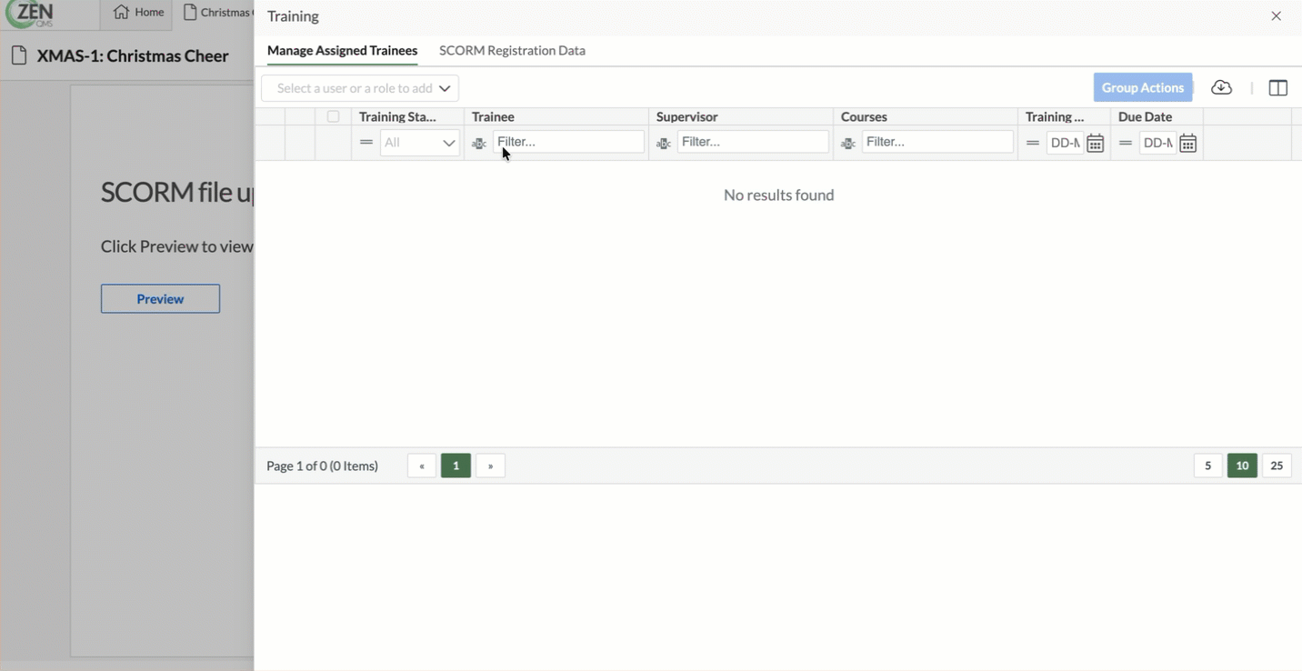This screenshot has width=1302, height=671.
Task: Switch to Manage Assigned Trainees tab
Action: tap(342, 51)
